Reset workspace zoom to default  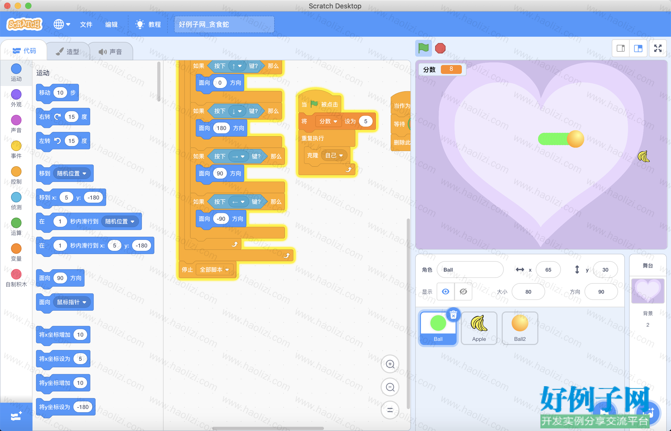[x=390, y=410]
